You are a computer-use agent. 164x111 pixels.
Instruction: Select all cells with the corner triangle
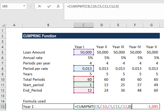(3, 25)
